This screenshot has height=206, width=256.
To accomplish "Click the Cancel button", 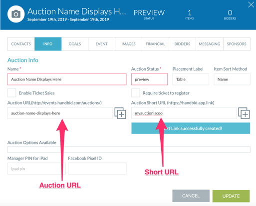I will pos(191,196).
